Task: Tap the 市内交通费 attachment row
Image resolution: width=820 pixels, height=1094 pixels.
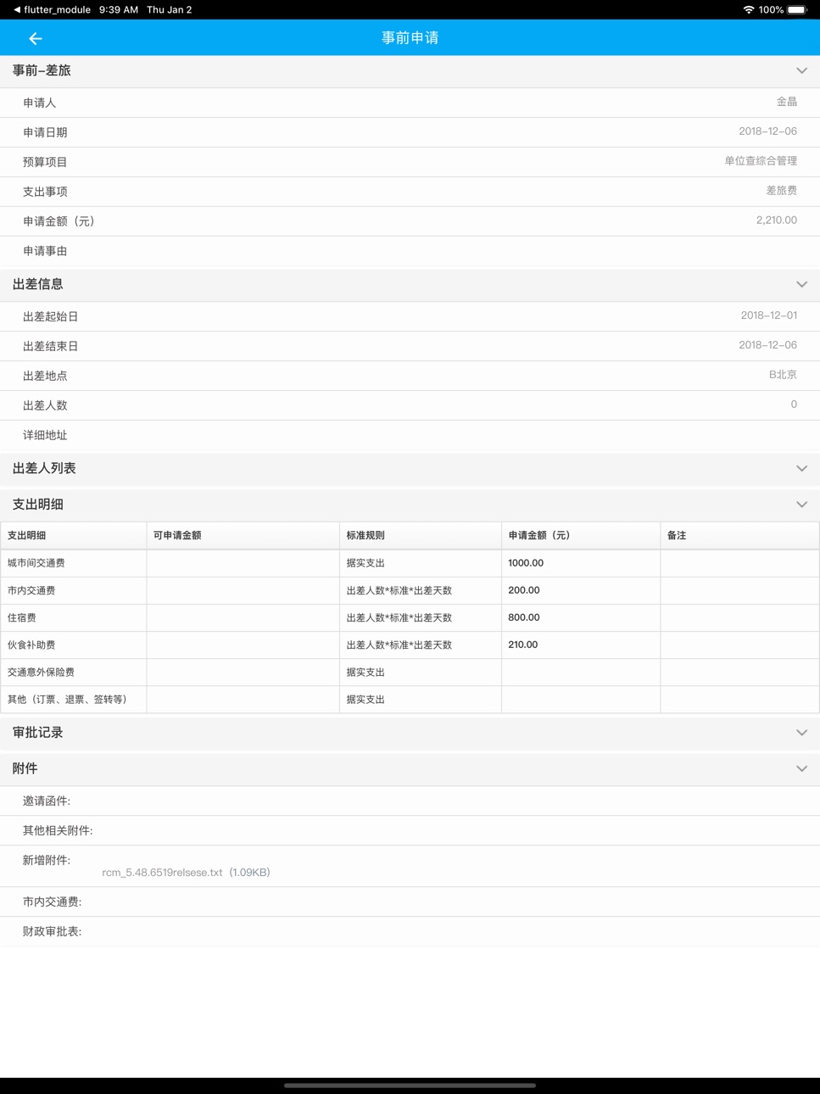Action: point(410,901)
